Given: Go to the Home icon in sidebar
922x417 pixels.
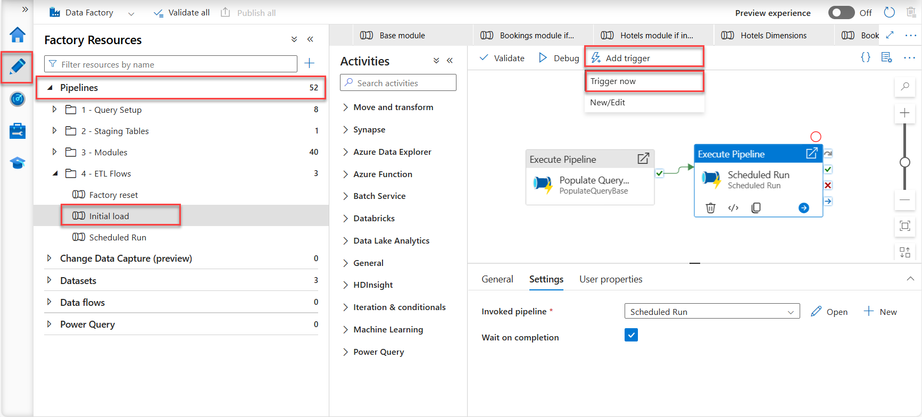Looking at the screenshot, I should [17, 35].
